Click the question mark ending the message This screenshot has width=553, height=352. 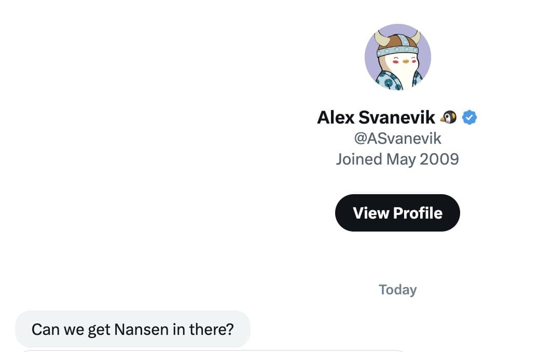pyautogui.click(x=230, y=329)
